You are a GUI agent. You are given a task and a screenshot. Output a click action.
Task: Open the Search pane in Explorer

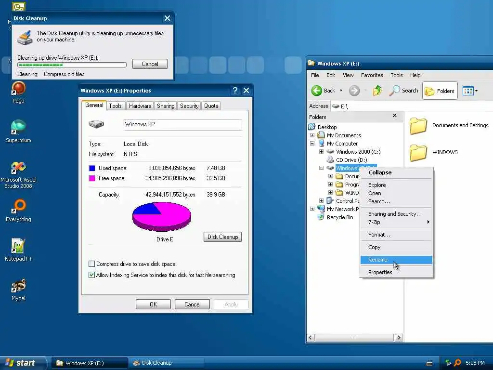pos(404,91)
